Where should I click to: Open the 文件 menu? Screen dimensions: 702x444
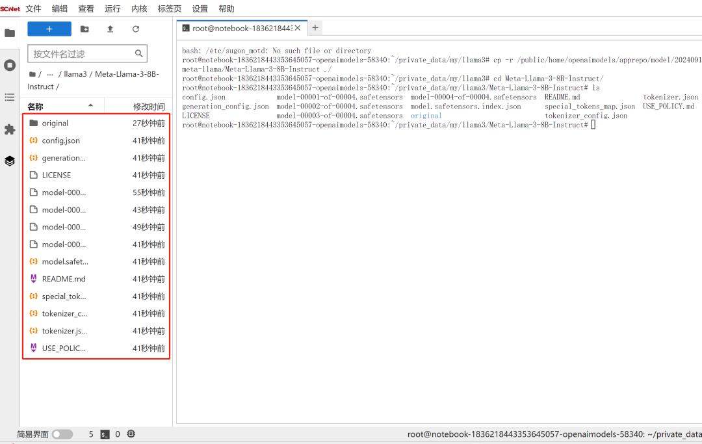[x=33, y=8]
